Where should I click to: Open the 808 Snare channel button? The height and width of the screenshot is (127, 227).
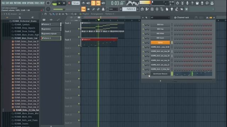[160, 38]
